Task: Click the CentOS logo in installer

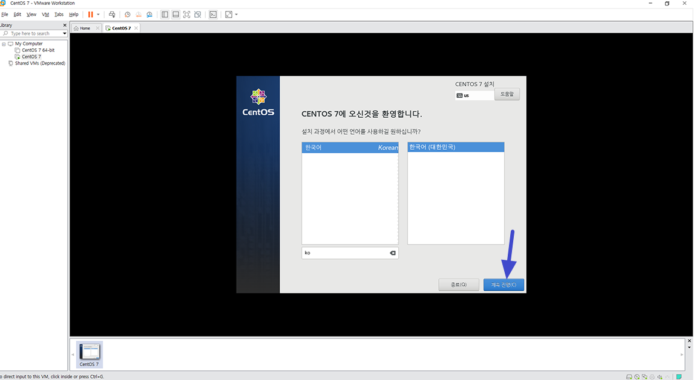Action: click(258, 103)
